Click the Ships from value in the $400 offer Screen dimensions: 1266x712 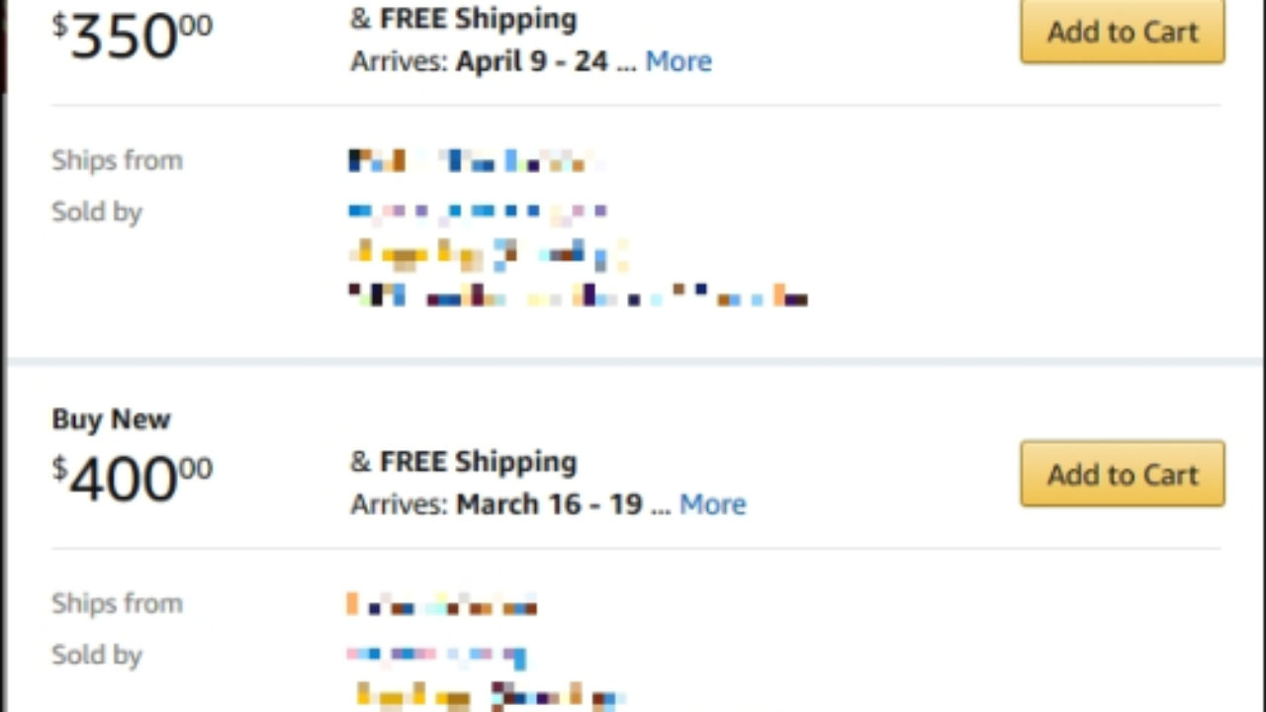click(441, 604)
